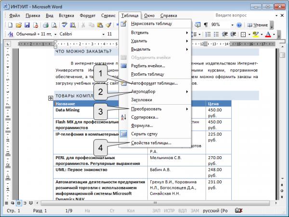The height and width of the screenshot is (217, 289).
Task: Open Word Help question mark
Action: pos(239,25)
